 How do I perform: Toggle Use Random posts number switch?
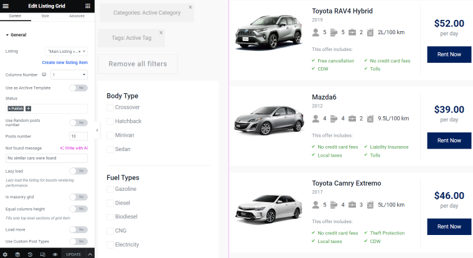point(78,122)
